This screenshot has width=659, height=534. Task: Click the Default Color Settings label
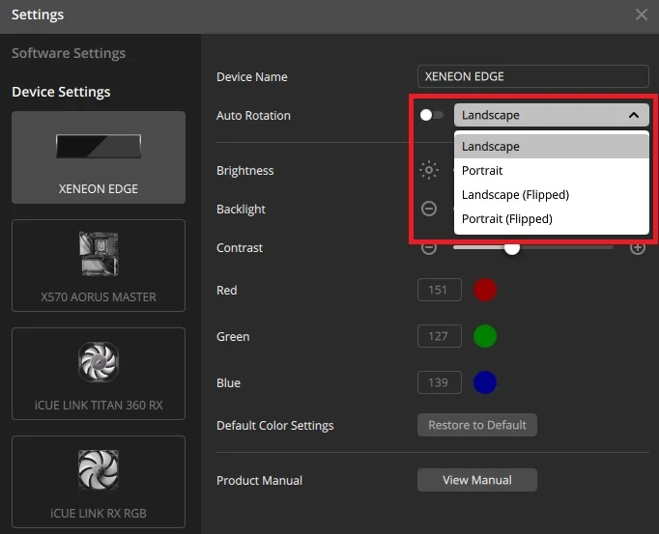[x=274, y=425]
